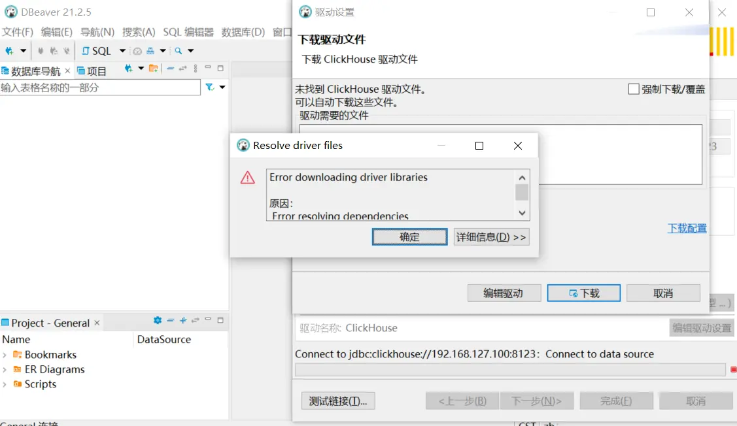
Task: Open a new SQL editor via SQL button
Action: point(96,51)
